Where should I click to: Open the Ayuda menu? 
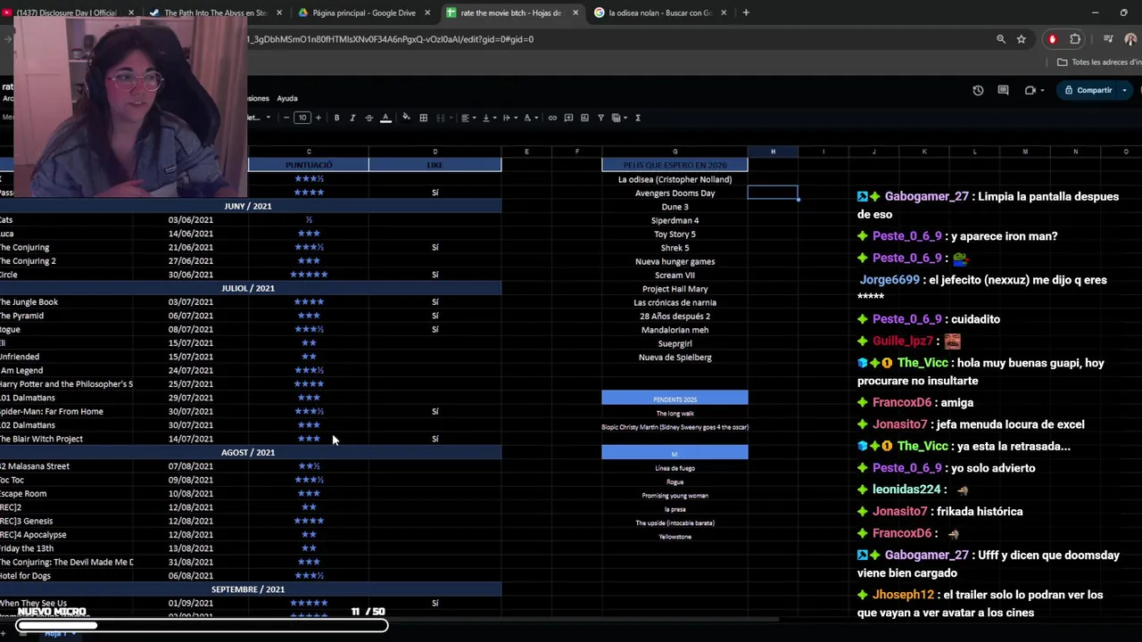click(287, 98)
